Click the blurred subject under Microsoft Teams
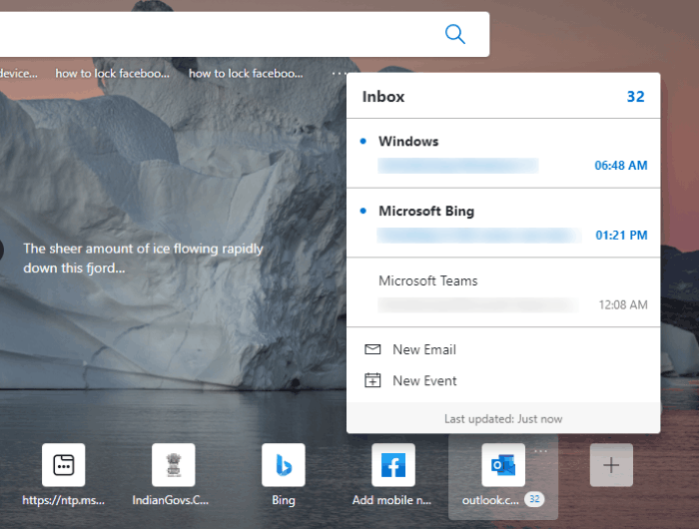This screenshot has width=699, height=529. pyautogui.click(x=478, y=304)
